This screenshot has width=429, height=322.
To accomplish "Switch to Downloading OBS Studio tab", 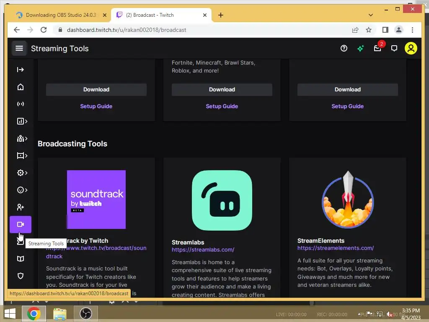I will click(x=61, y=15).
